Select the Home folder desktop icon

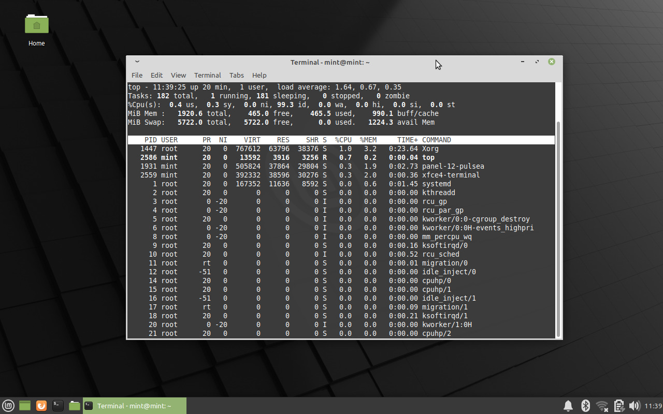pos(37,30)
